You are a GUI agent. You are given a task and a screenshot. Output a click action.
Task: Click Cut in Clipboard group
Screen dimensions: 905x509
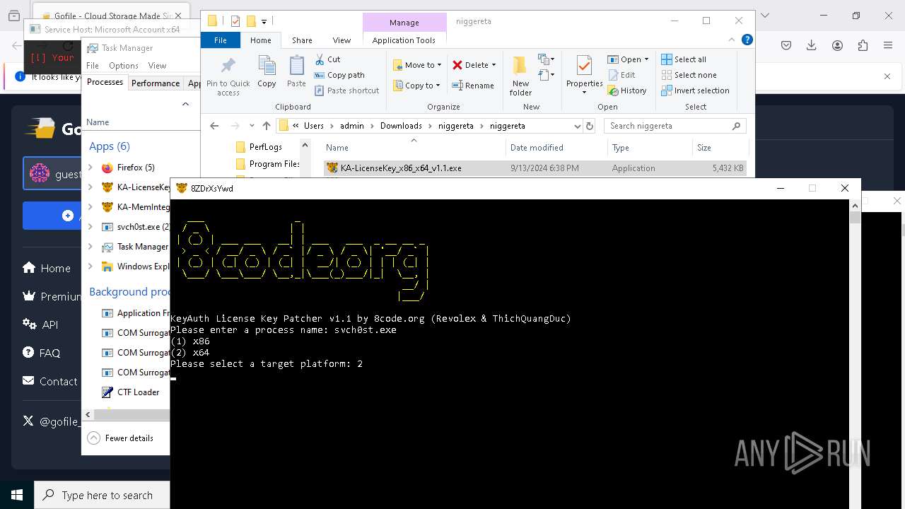coord(327,59)
